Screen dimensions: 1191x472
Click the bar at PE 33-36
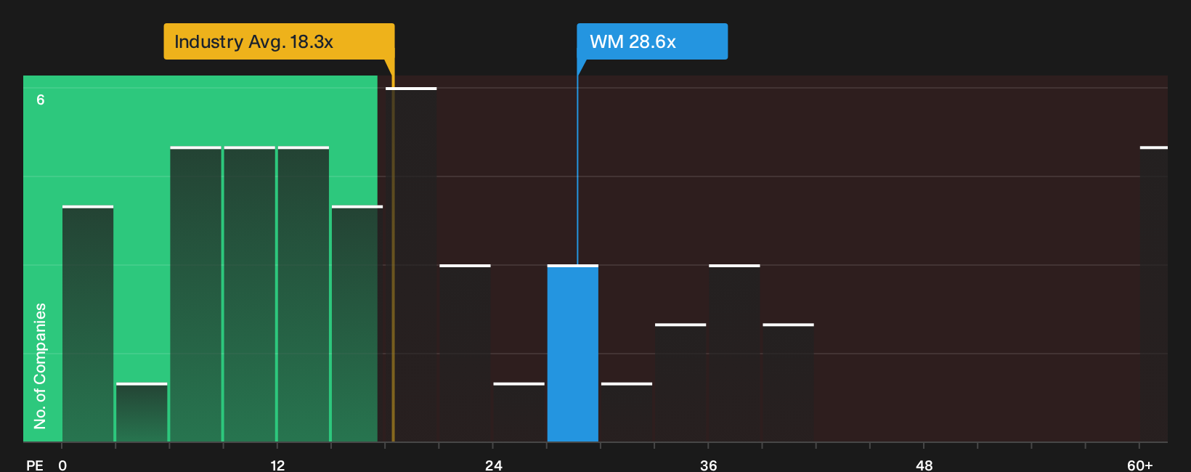pos(680,383)
